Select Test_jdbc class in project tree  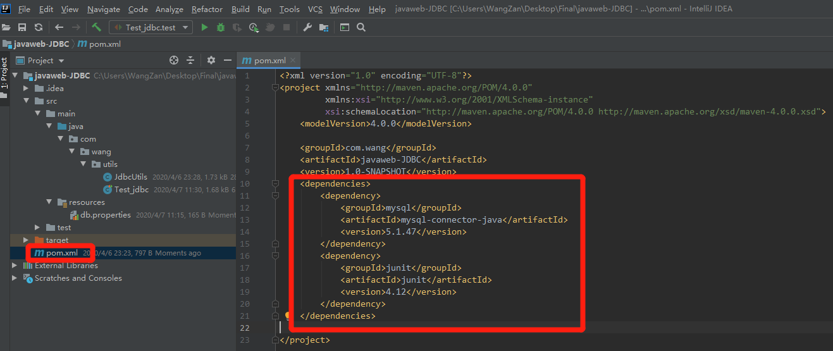132,189
